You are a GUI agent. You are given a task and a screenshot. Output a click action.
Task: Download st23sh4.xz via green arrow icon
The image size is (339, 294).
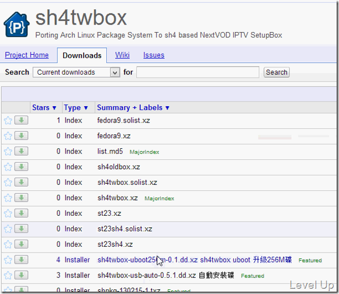[x=21, y=244]
